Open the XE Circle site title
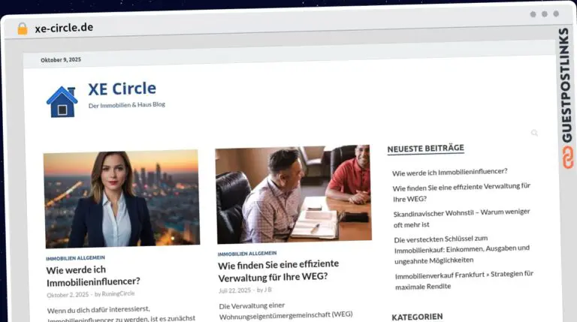 tap(122, 89)
